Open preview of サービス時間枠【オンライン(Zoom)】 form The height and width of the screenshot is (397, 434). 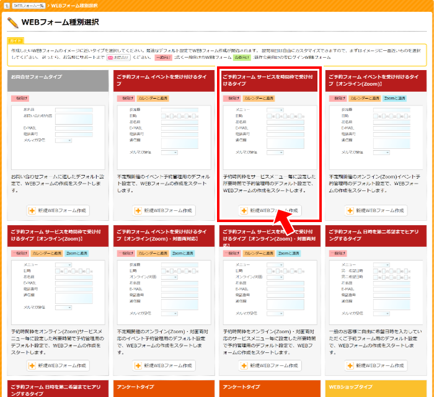(58, 292)
